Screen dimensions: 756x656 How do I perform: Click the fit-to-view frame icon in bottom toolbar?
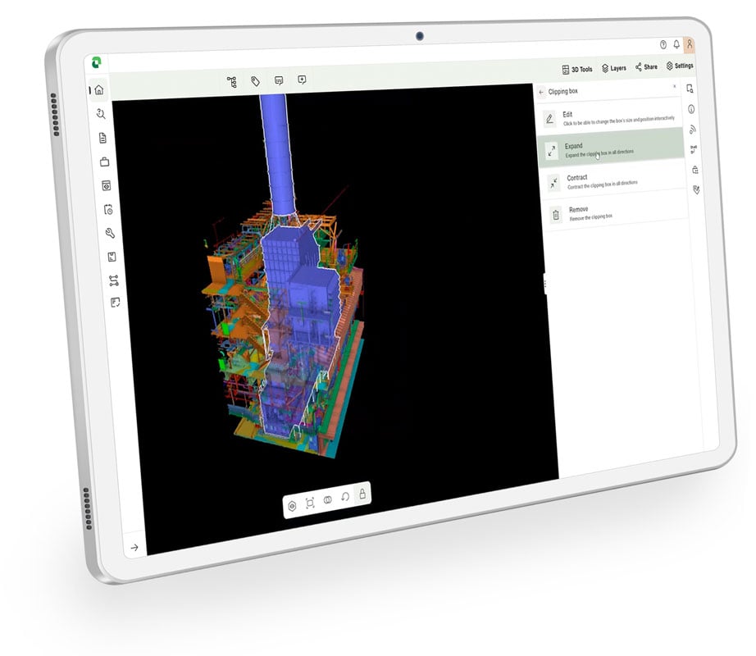point(310,503)
